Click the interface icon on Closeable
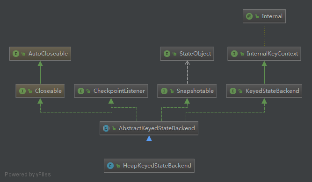Image resolution: width=312 pixels, height=182 pixels. (22, 91)
